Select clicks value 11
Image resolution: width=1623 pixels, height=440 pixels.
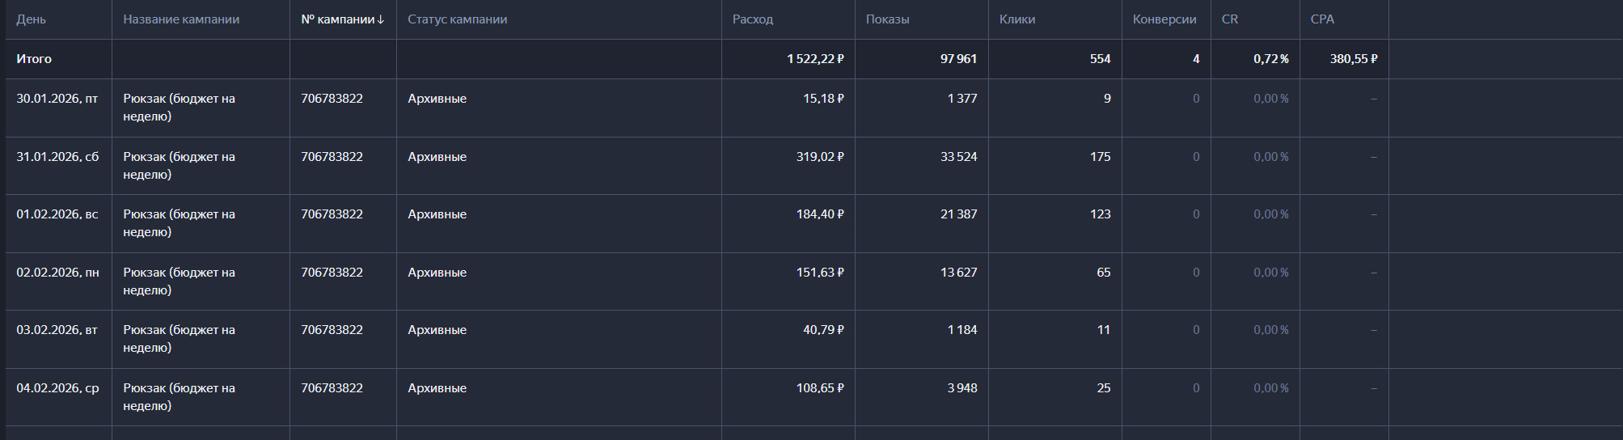click(x=1104, y=330)
